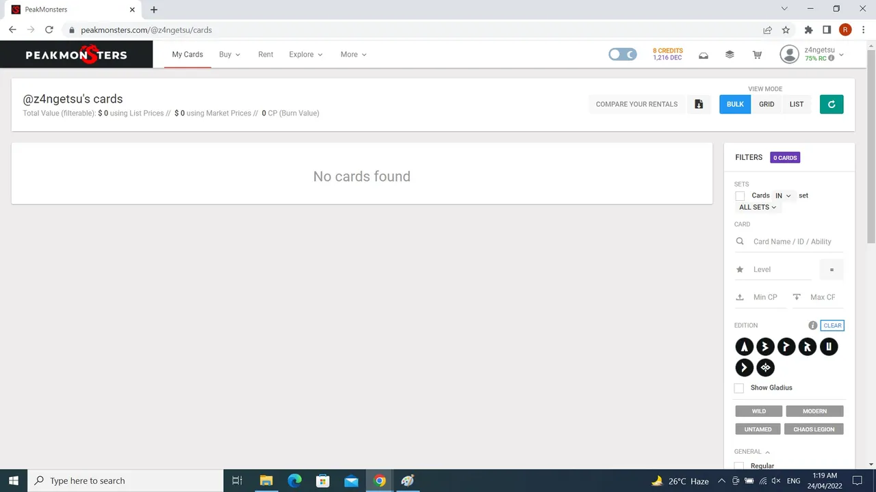Image resolution: width=876 pixels, height=492 pixels.
Task: Click the 0 CARDS badge
Action: point(785,158)
